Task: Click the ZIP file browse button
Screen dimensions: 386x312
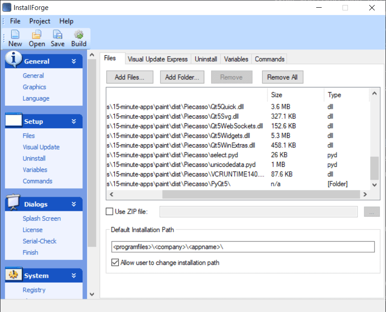Action: (372, 212)
